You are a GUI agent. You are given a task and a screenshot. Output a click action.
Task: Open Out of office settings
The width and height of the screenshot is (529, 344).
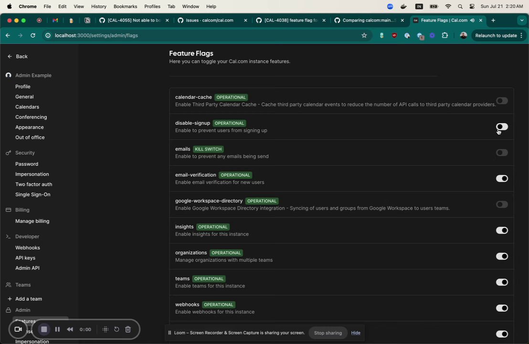(30, 137)
